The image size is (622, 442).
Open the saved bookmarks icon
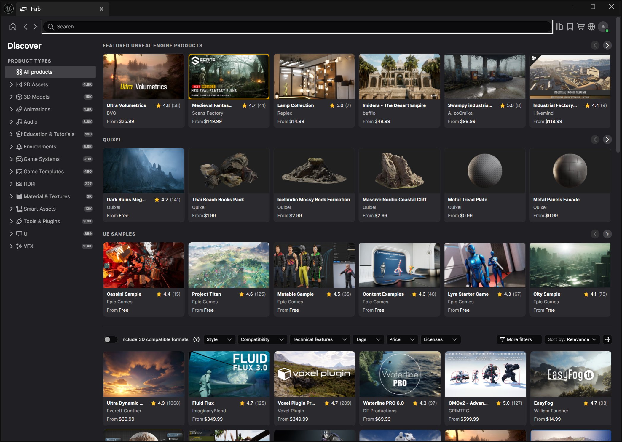pos(570,27)
